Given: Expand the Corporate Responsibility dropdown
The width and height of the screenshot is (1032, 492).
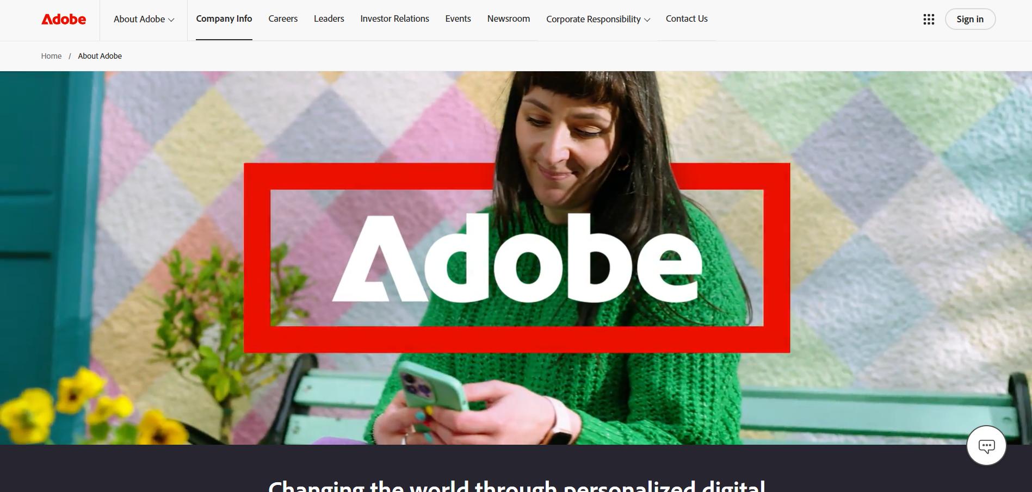Looking at the screenshot, I should click(598, 19).
